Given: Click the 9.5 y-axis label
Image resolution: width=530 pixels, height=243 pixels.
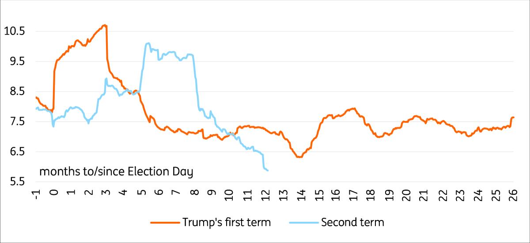Looking at the screenshot, I should (16, 61).
